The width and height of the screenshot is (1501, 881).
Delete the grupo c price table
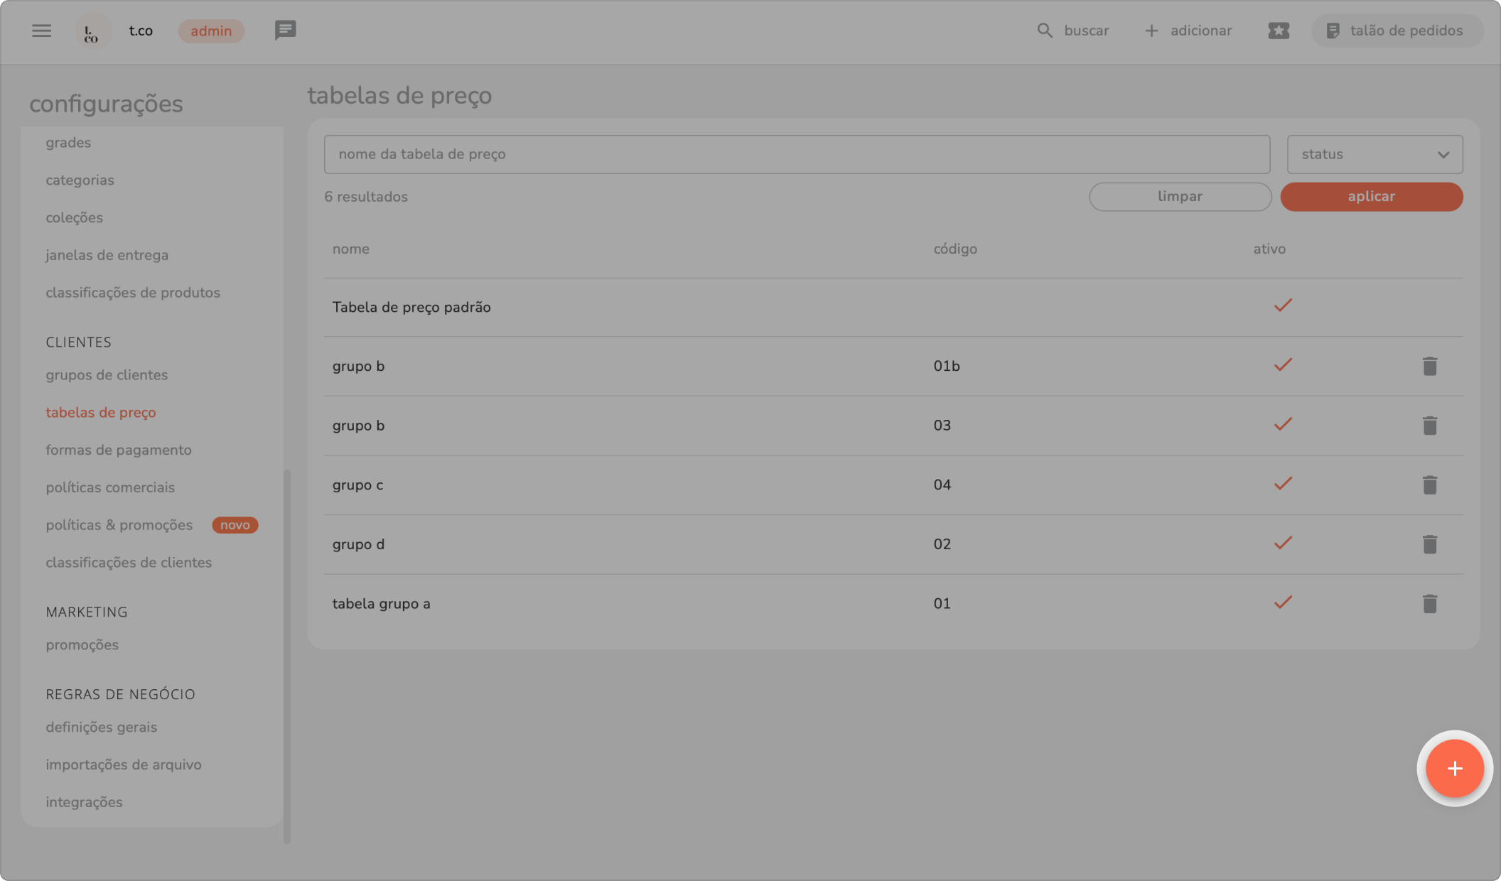[x=1430, y=485]
